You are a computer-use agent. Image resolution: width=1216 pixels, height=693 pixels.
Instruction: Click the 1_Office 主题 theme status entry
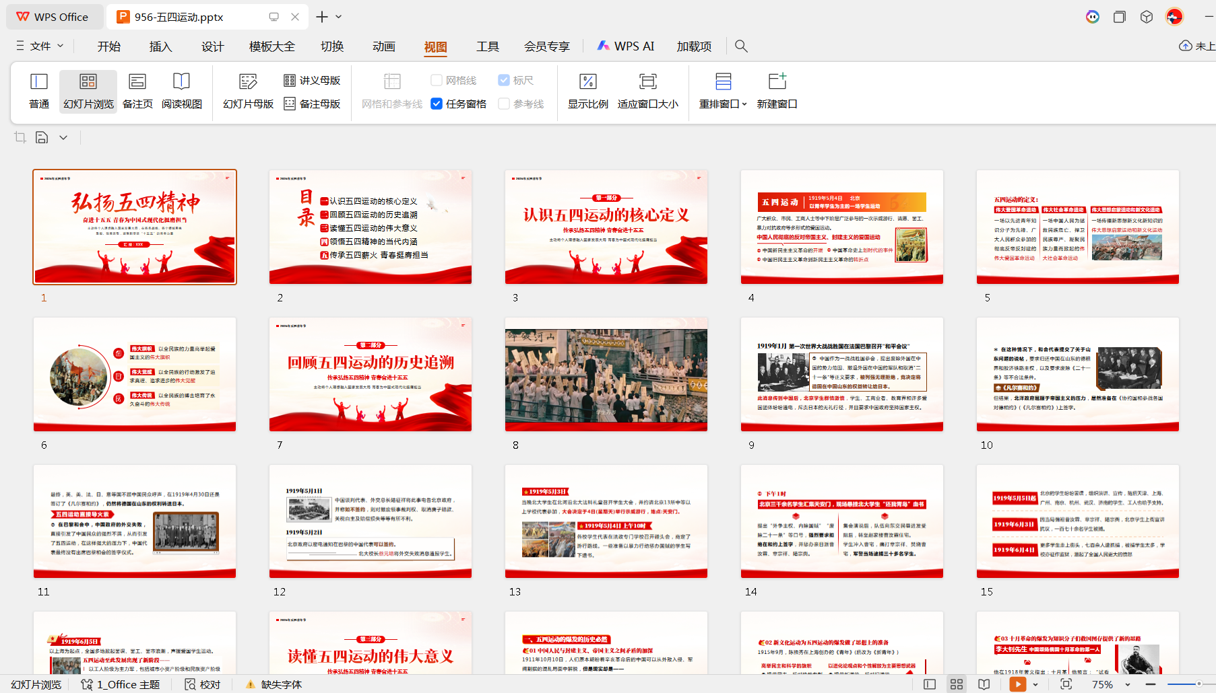pos(121,684)
